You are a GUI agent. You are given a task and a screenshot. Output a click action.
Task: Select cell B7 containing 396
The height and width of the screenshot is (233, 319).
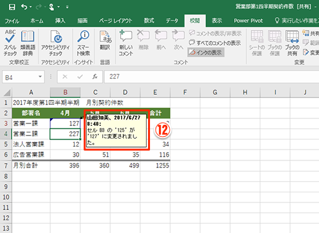[x=65, y=166]
